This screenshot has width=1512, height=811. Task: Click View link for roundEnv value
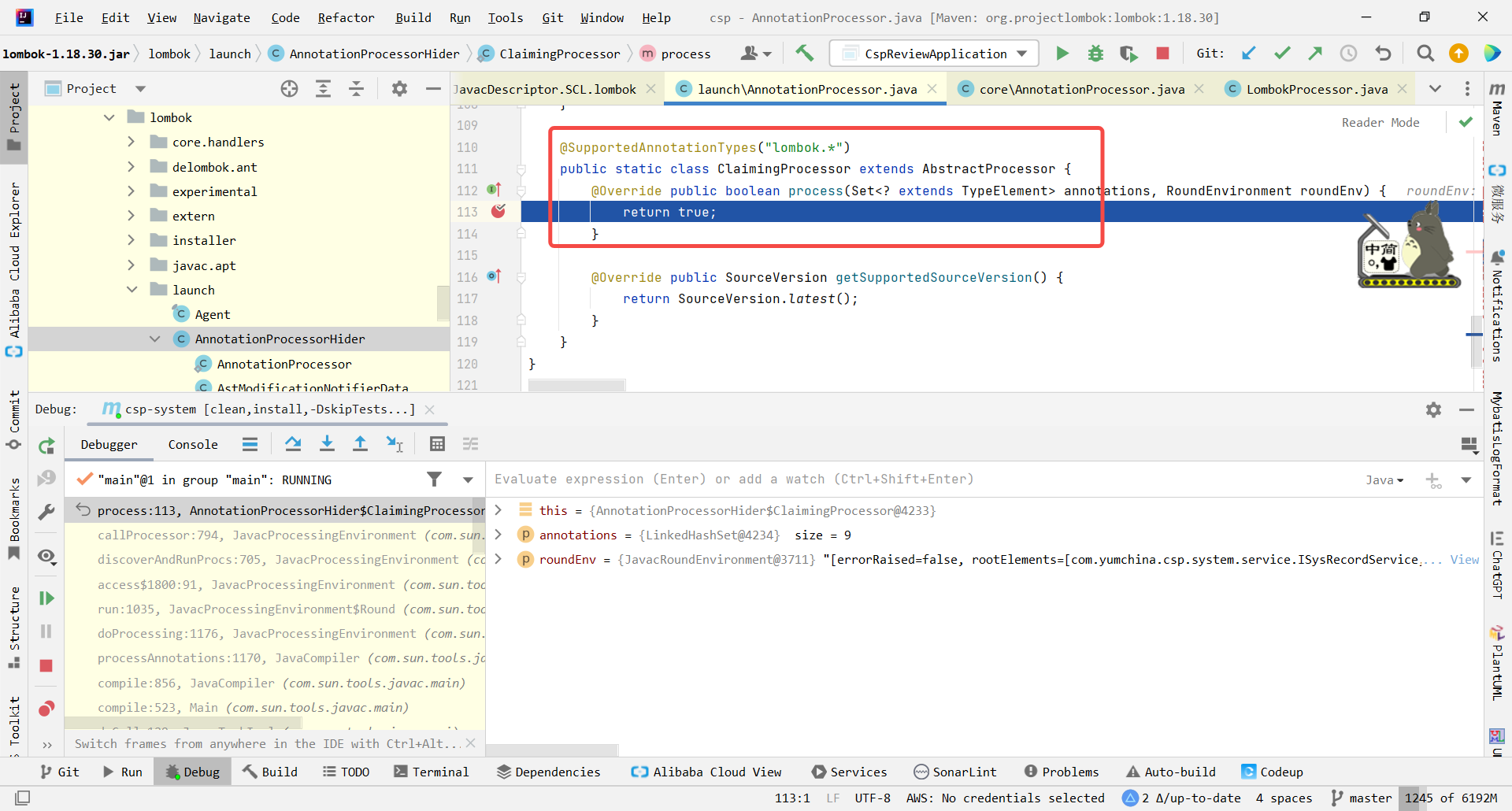pos(1465,559)
